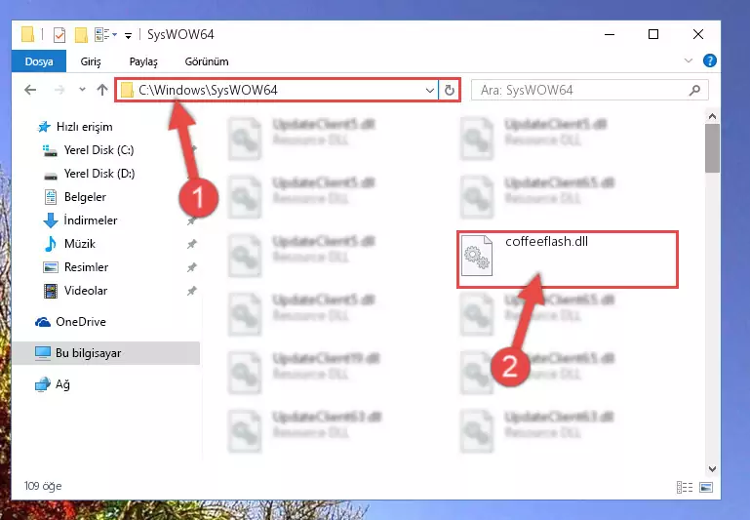Image resolution: width=750 pixels, height=520 pixels.
Task: Open the Dosya file menu
Action: (39, 61)
